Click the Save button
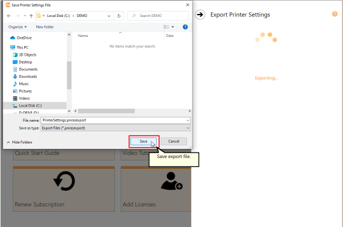The height and width of the screenshot is (227, 343). pos(143,142)
